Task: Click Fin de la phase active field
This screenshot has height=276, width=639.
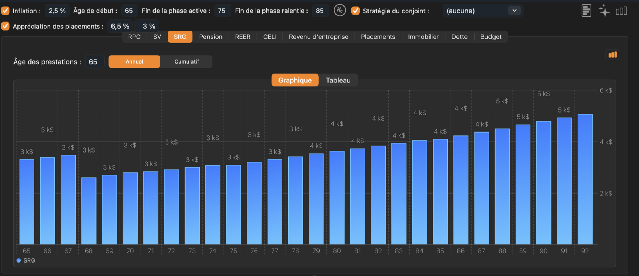Action: click(222, 11)
